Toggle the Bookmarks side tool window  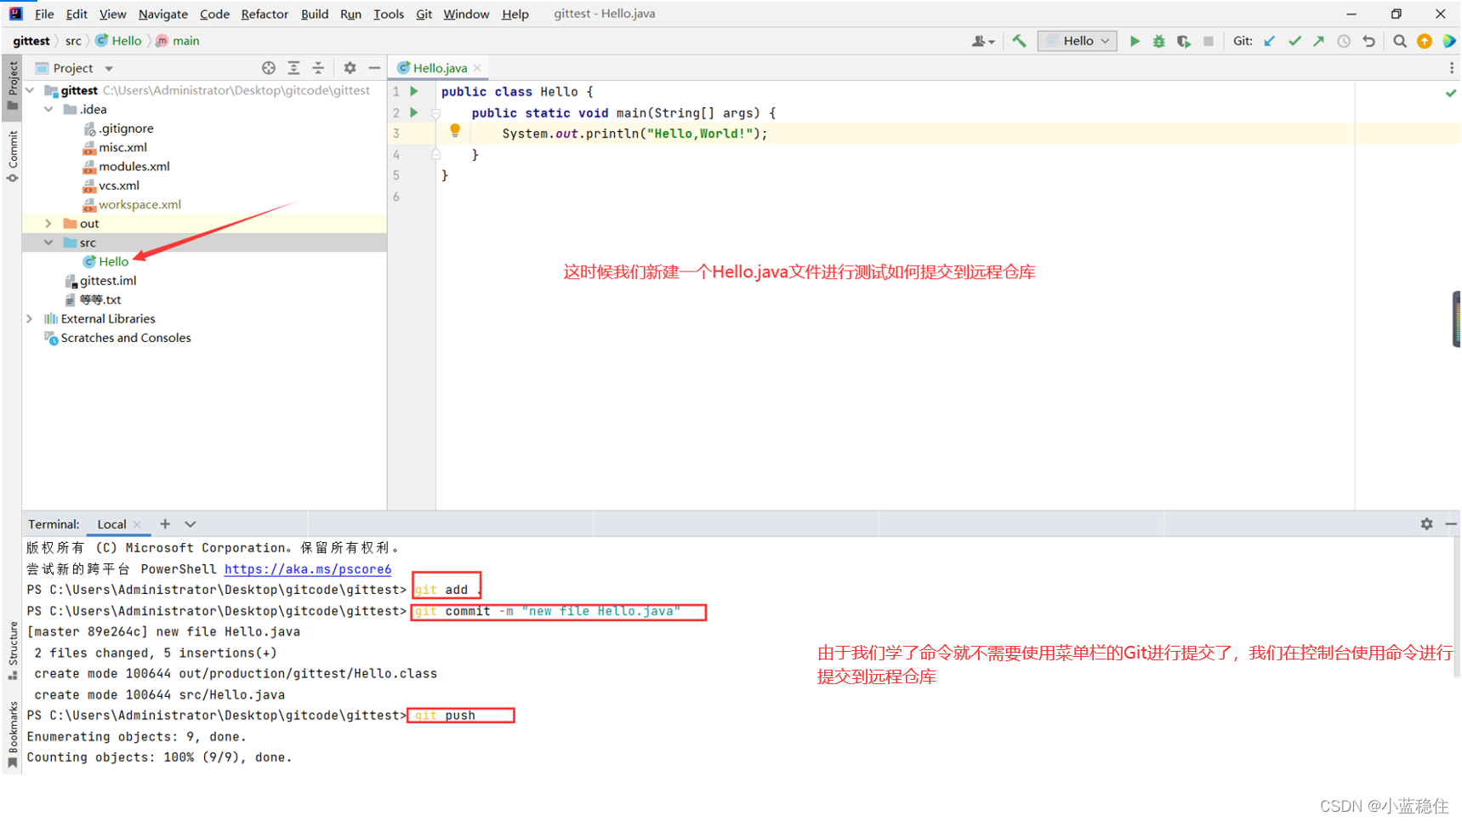click(x=12, y=734)
